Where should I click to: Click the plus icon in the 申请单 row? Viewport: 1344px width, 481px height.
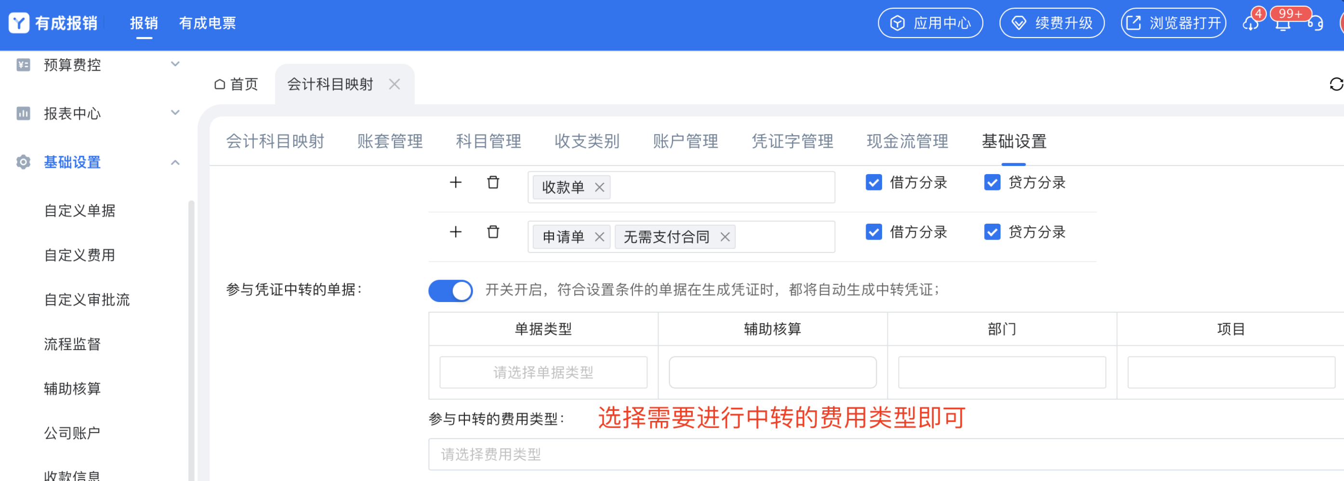coord(456,232)
